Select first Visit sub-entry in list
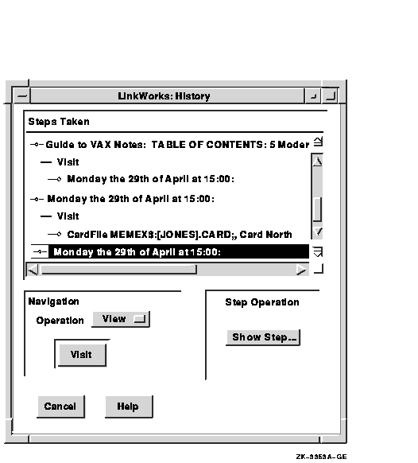 point(68,162)
